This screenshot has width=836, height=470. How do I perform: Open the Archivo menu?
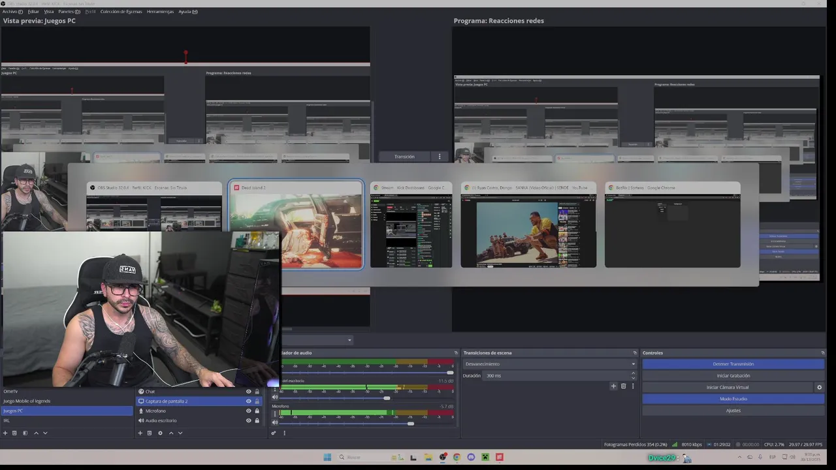(x=12, y=12)
